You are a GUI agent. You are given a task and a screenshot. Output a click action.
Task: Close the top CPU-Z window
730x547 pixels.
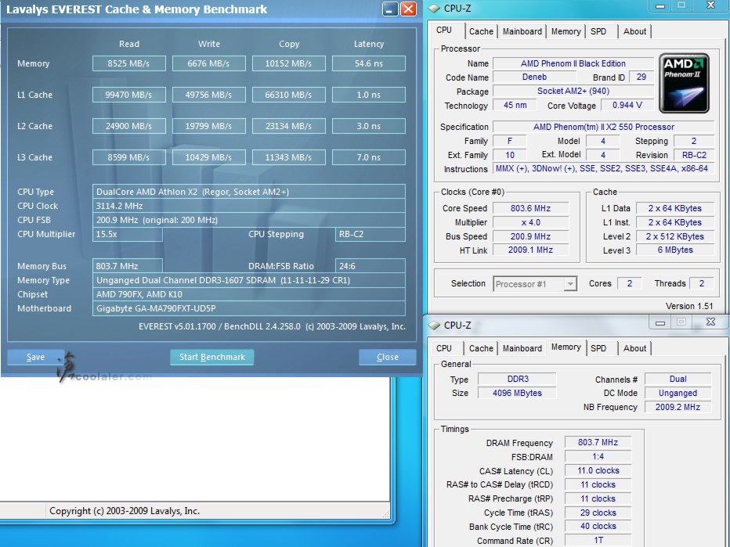710,5
